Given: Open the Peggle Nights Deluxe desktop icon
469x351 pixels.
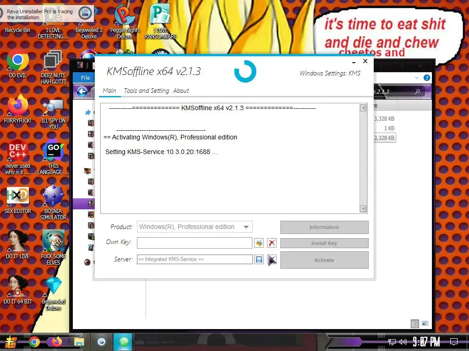Looking at the screenshot, I should click(x=125, y=21).
